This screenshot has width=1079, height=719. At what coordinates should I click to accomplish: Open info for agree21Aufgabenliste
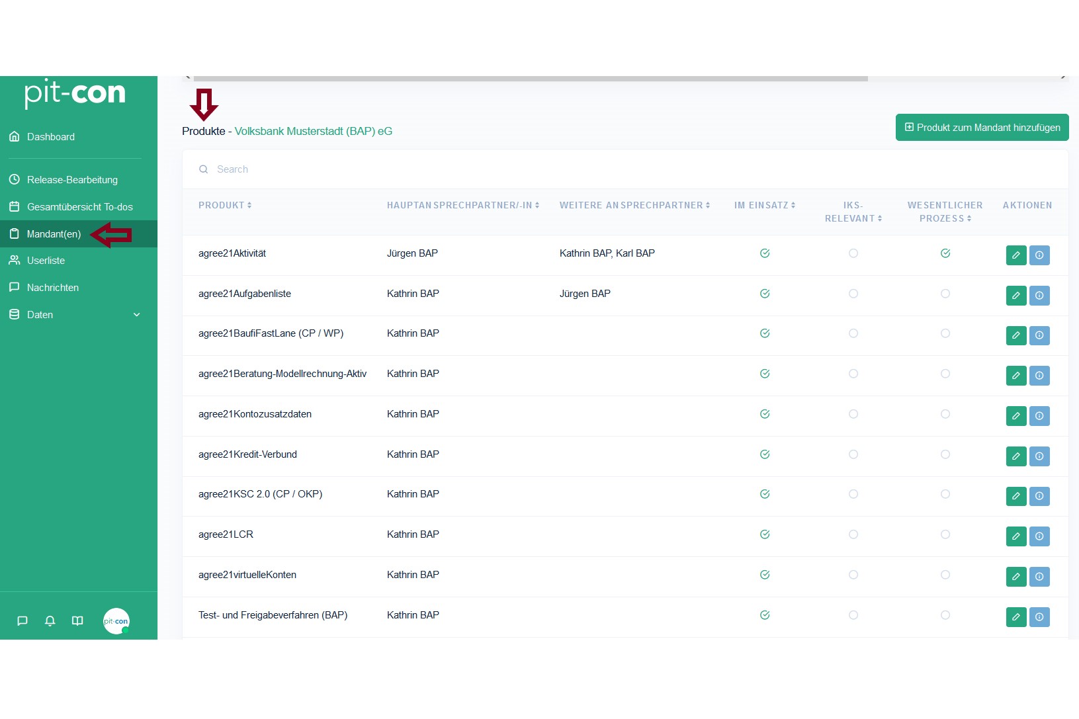pyautogui.click(x=1039, y=296)
